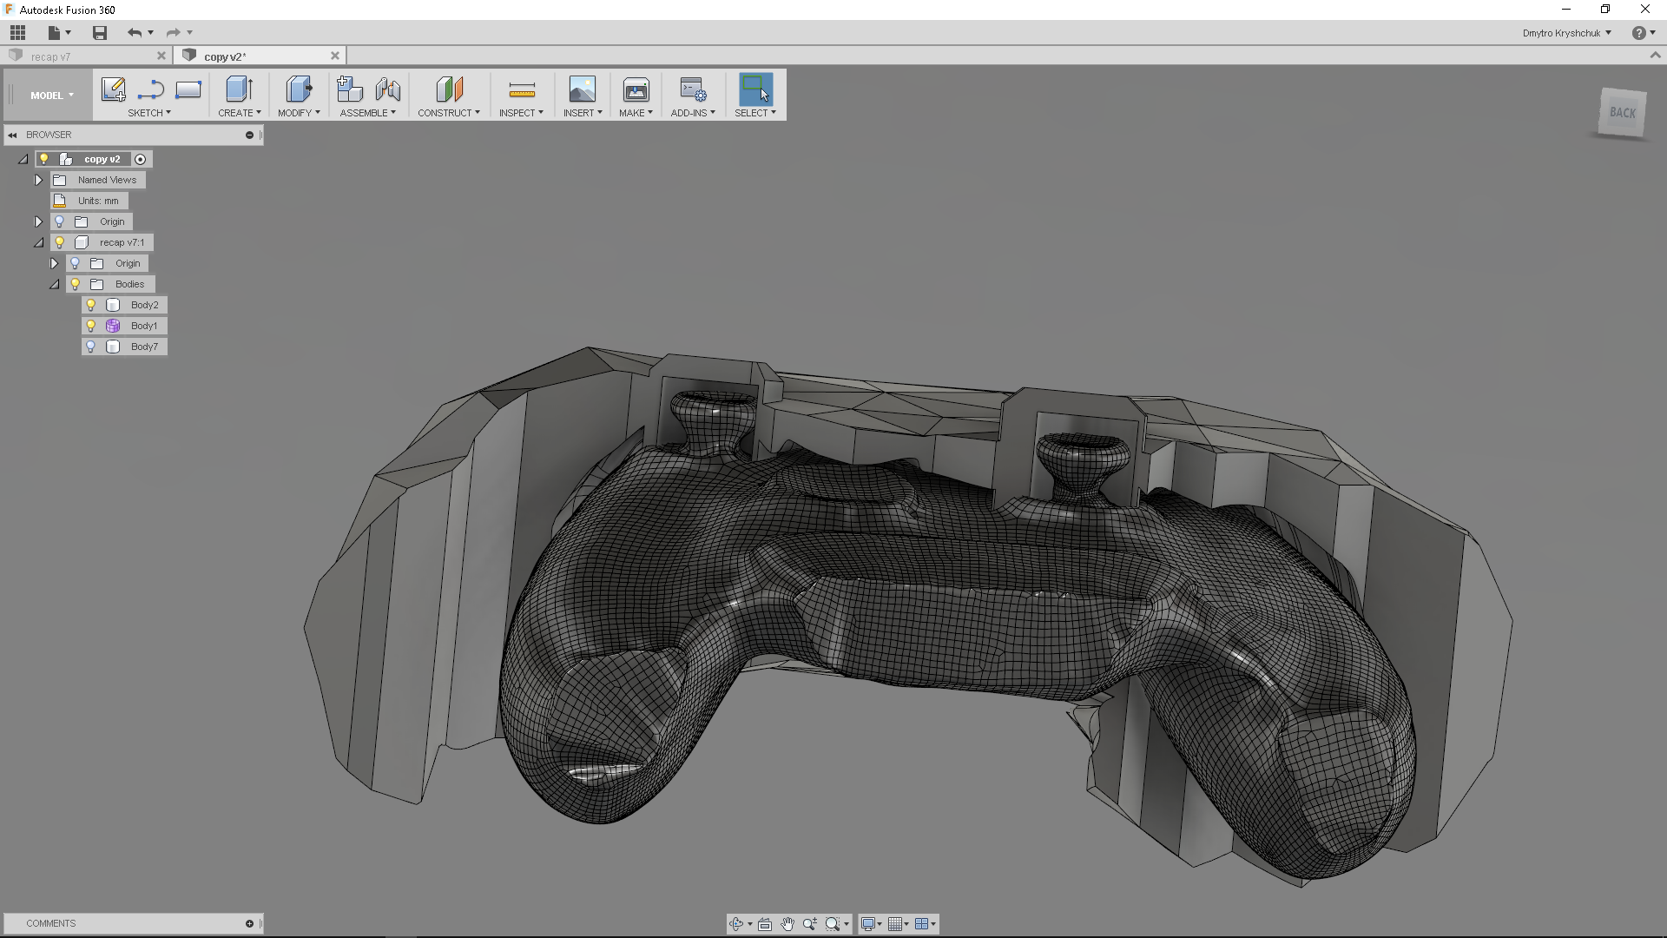Screen dimensions: 1667x938
Task: Open the MODIFY menu
Action: [299, 113]
